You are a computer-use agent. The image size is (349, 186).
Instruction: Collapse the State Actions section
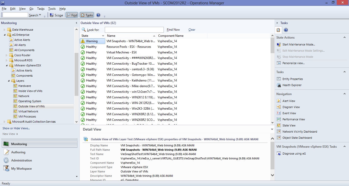pyautogui.click(x=344, y=37)
